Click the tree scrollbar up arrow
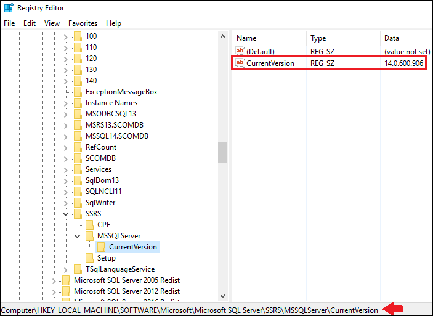433x316 pixels. coord(222,36)
